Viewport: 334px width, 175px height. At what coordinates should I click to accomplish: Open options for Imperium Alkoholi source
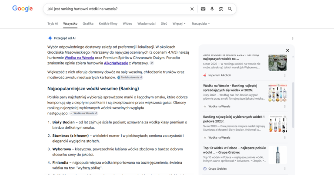pos(285,75)
